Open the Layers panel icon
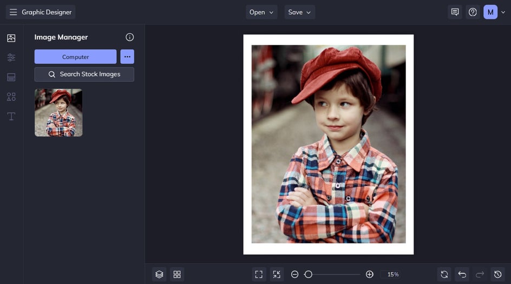 (159, 274)
